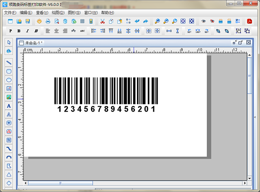Select the ellipse drawing tool
This screenshot has height=192, width=260.
coord(9,80)
